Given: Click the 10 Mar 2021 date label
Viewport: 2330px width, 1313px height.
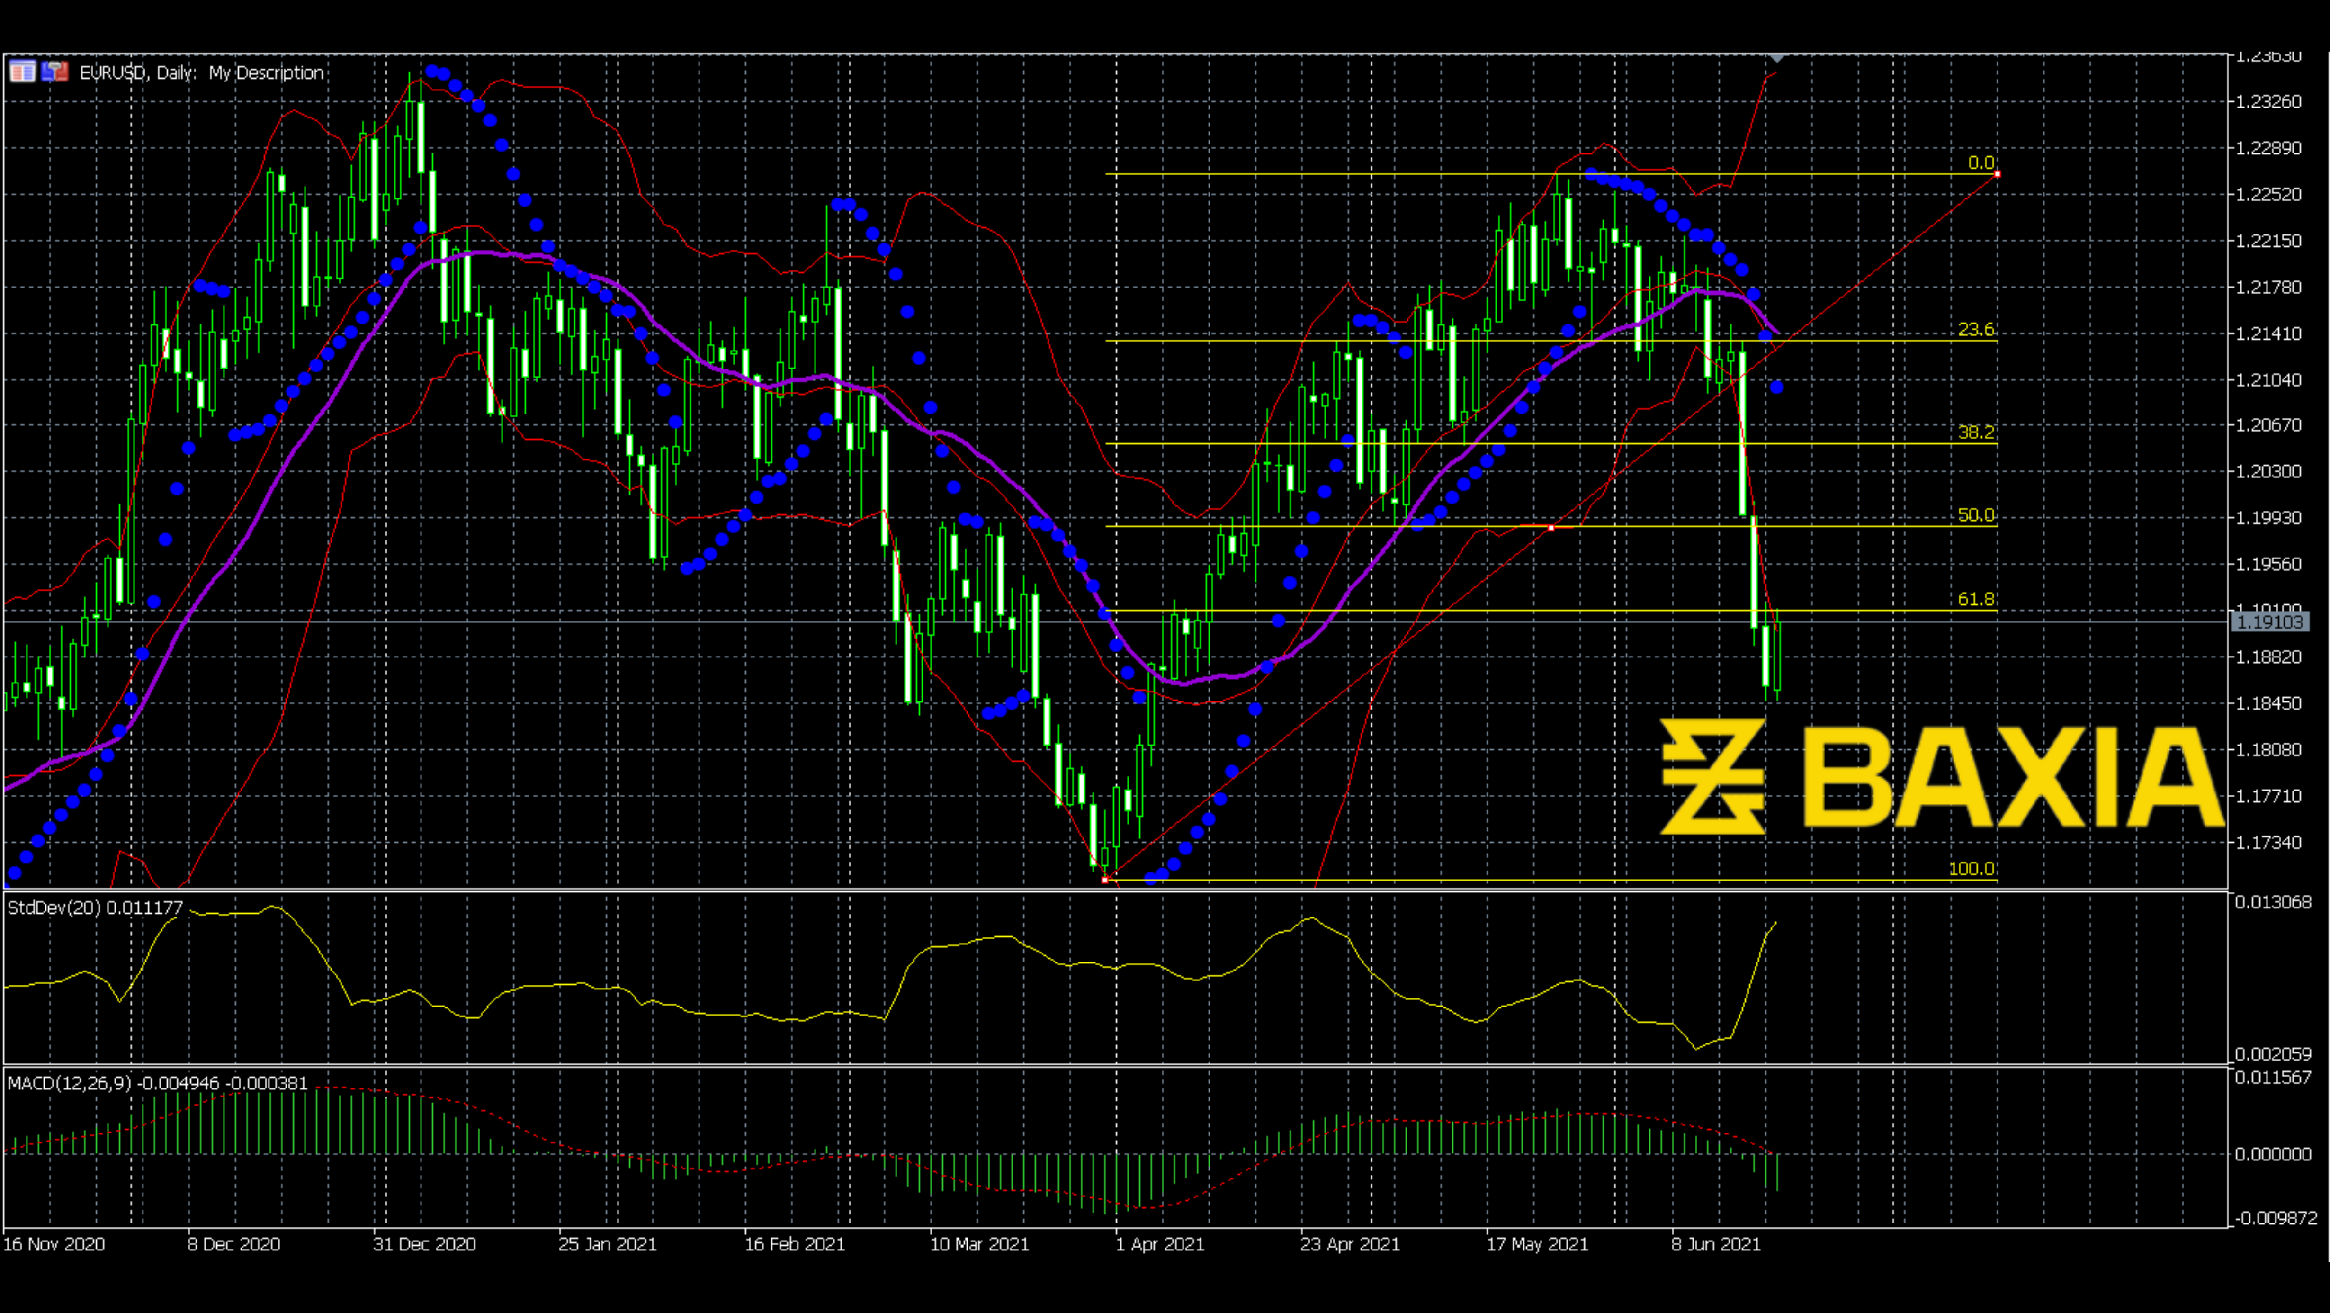Looking at the screenshot, I should [979, 1244].
